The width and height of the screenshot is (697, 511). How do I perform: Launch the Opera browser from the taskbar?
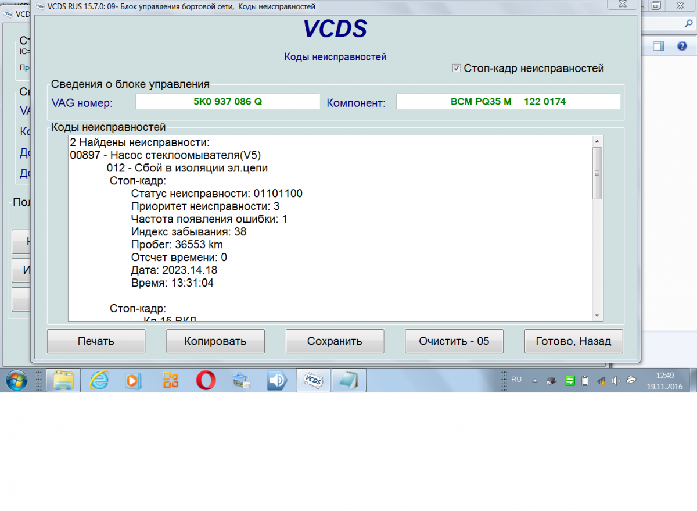point(206,381)
